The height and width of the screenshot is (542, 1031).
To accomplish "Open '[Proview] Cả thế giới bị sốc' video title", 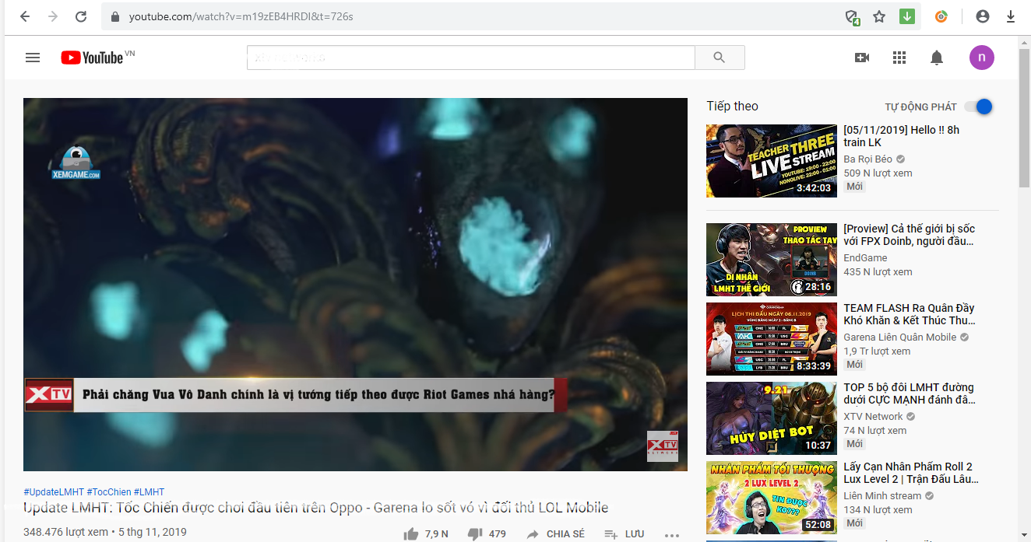I will point(910,235).
